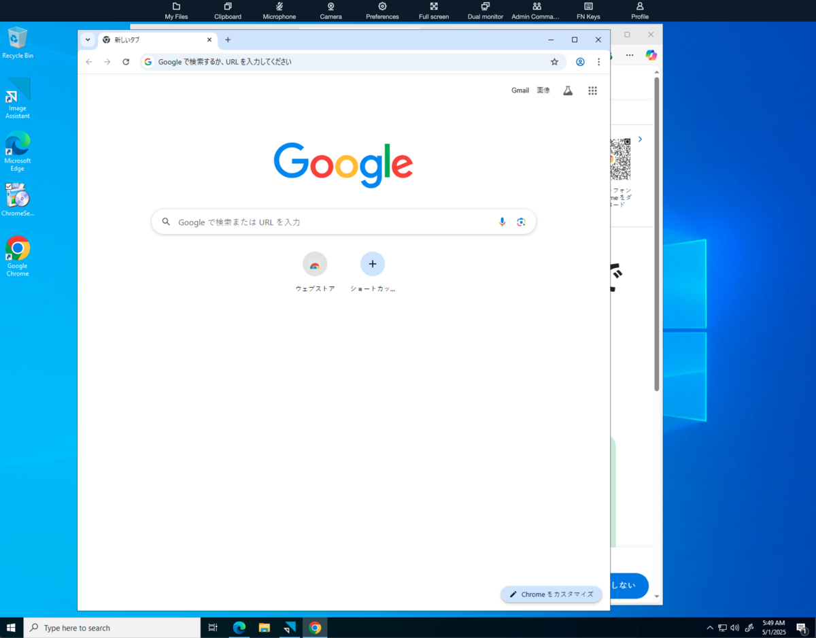Open Chrome's three-dot menu

[x=599, y=62]
